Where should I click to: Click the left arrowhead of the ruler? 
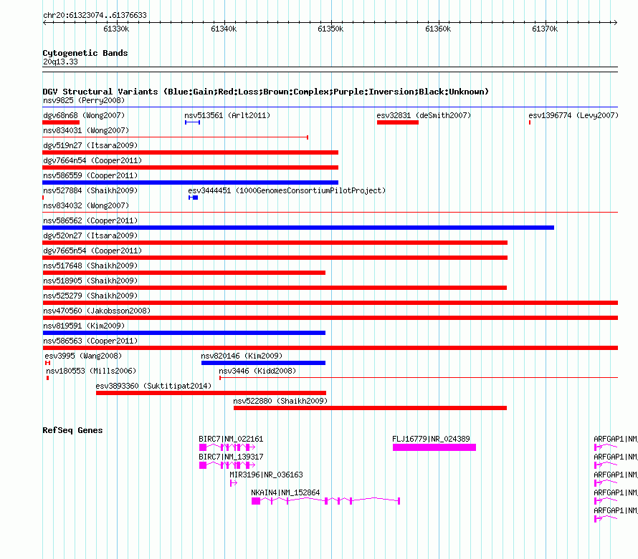(x=44, y=23)
